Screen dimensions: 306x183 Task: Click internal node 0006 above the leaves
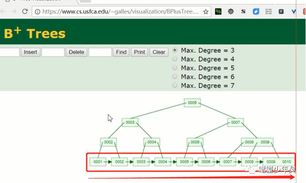tap(195, 142)
